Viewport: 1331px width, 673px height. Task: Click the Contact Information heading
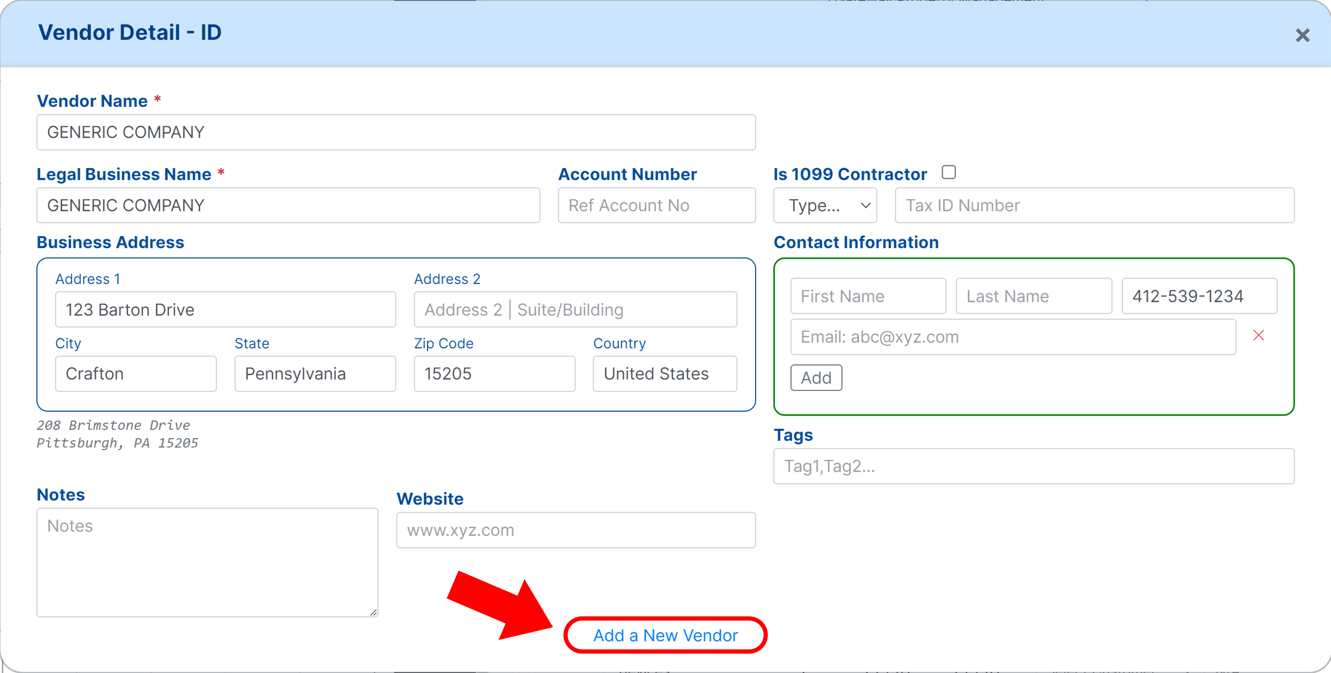pyautogui.click(x=856, y=242)
